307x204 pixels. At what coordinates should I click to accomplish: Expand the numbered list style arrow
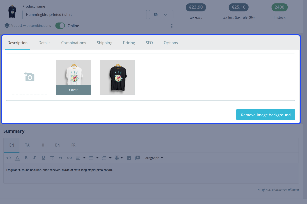tap(110, 158)
